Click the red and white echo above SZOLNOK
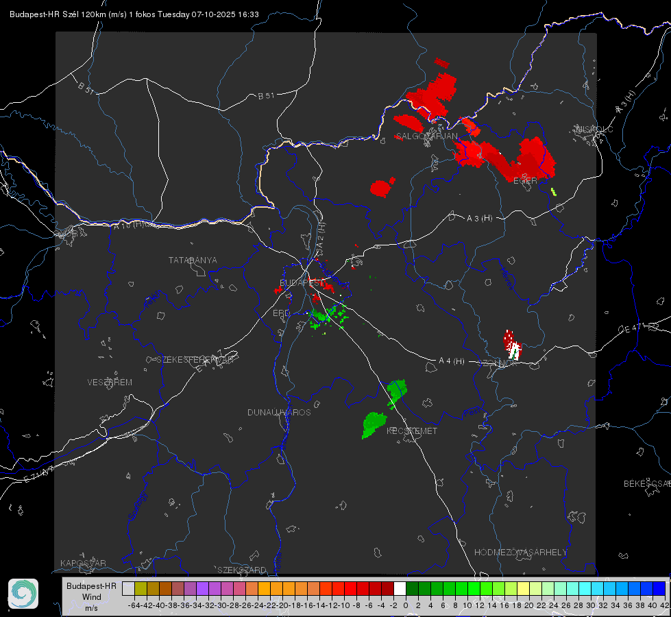Image resolution: width=671 pixels, height=617 pixels. pyautogui.click(x=512, y=344)
